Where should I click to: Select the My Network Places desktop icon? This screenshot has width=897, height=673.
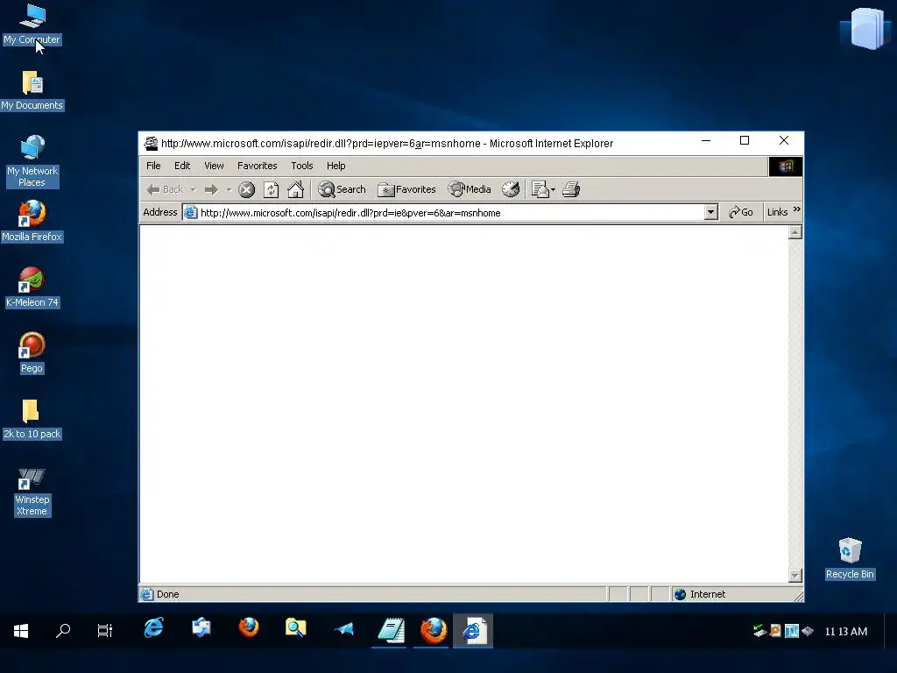(x=32, y=161)
